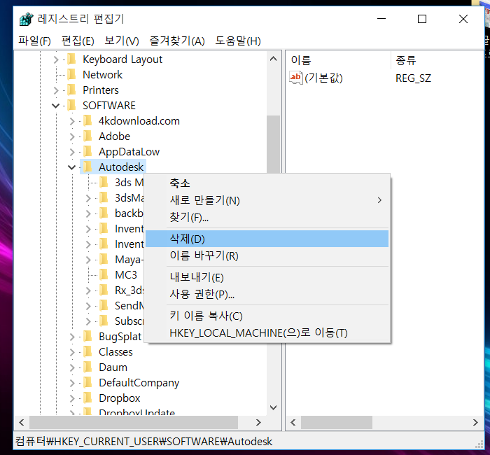490x455 pixels.
Task: Click the Classes folder icon
Action: pos(87,351)
